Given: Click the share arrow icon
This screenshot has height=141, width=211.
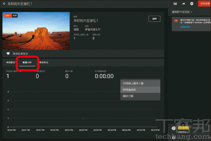Looking at the screenshot, I should coord(183,4).
